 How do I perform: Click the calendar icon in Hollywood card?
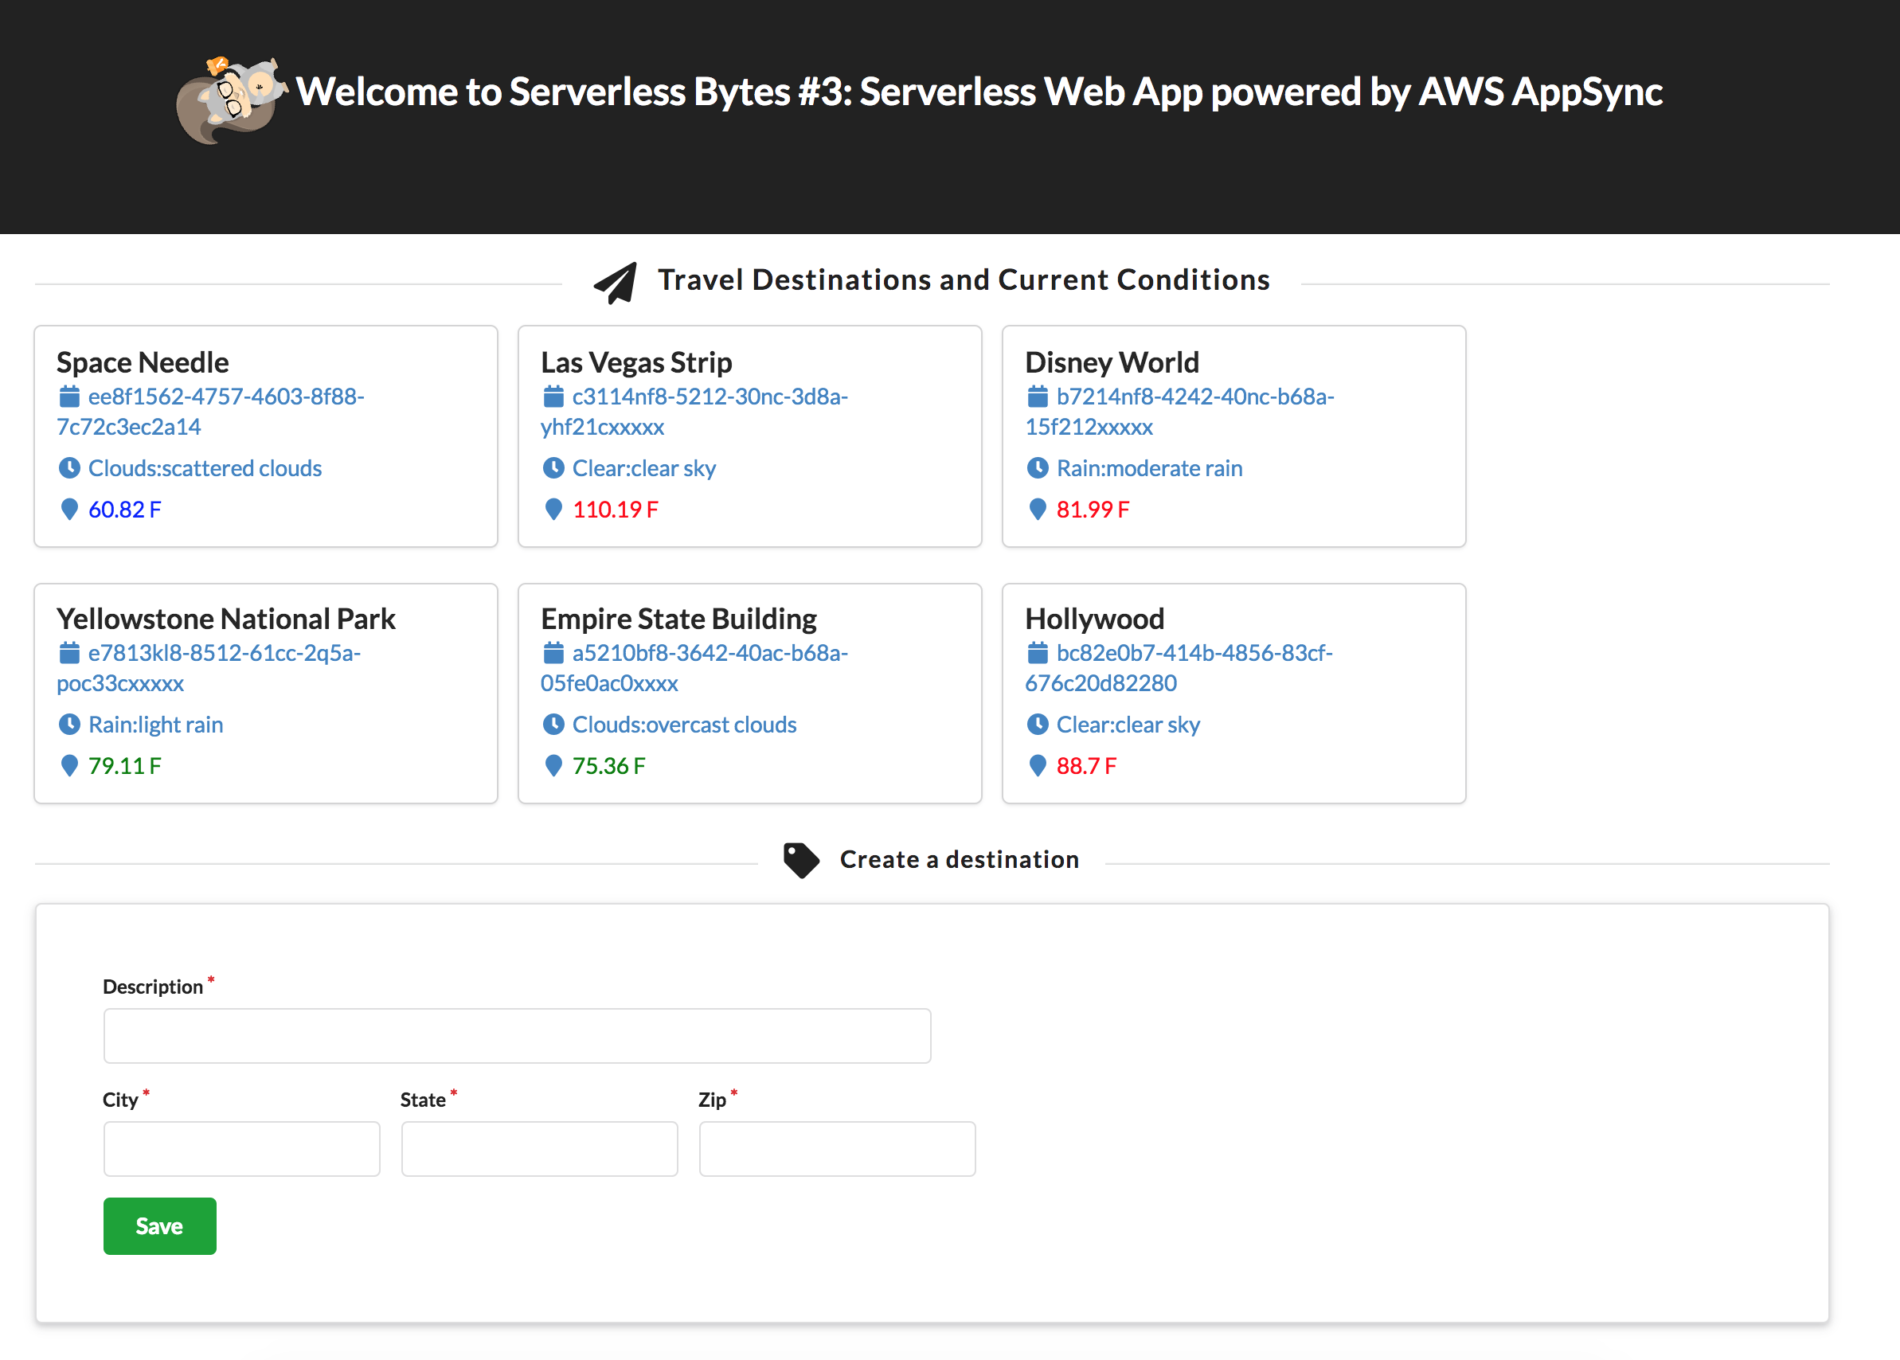(x=1038, y=652)
